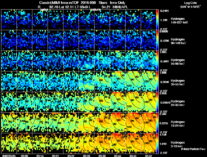Click the '0.6896' colorbar value
Screen dimensions: 207x157
164,31
